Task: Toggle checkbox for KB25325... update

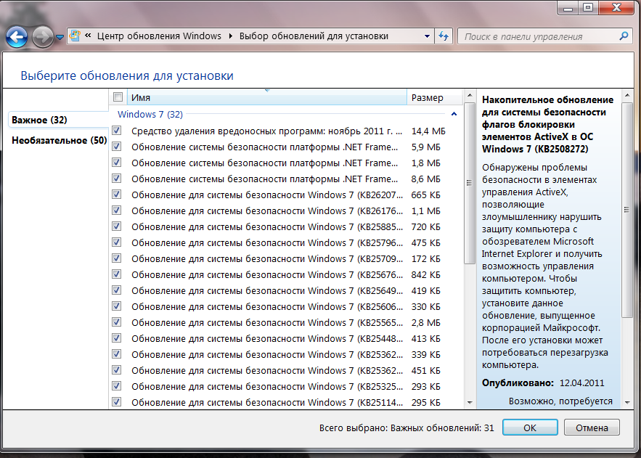Action: click(x=117, y=385)
